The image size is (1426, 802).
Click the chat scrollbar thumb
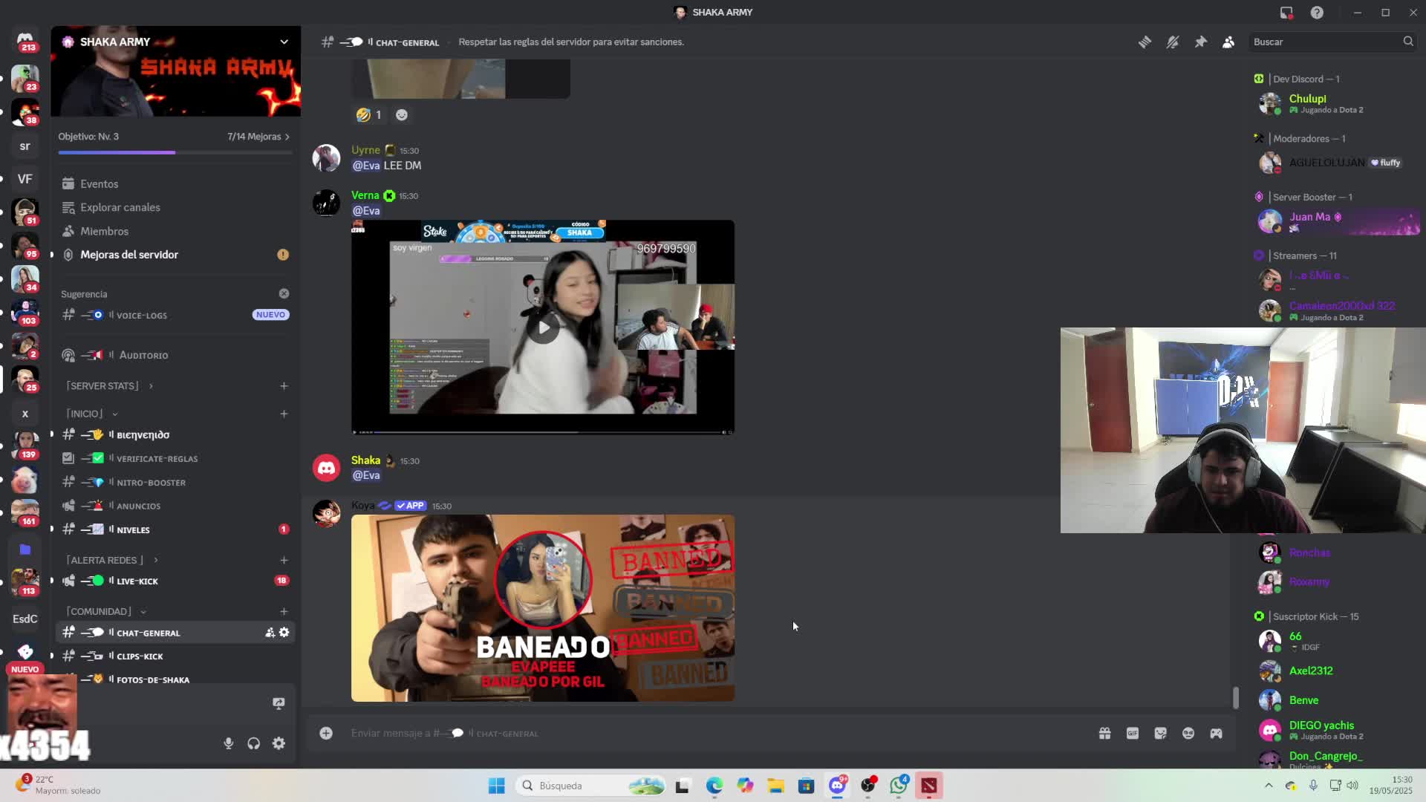1236,697
